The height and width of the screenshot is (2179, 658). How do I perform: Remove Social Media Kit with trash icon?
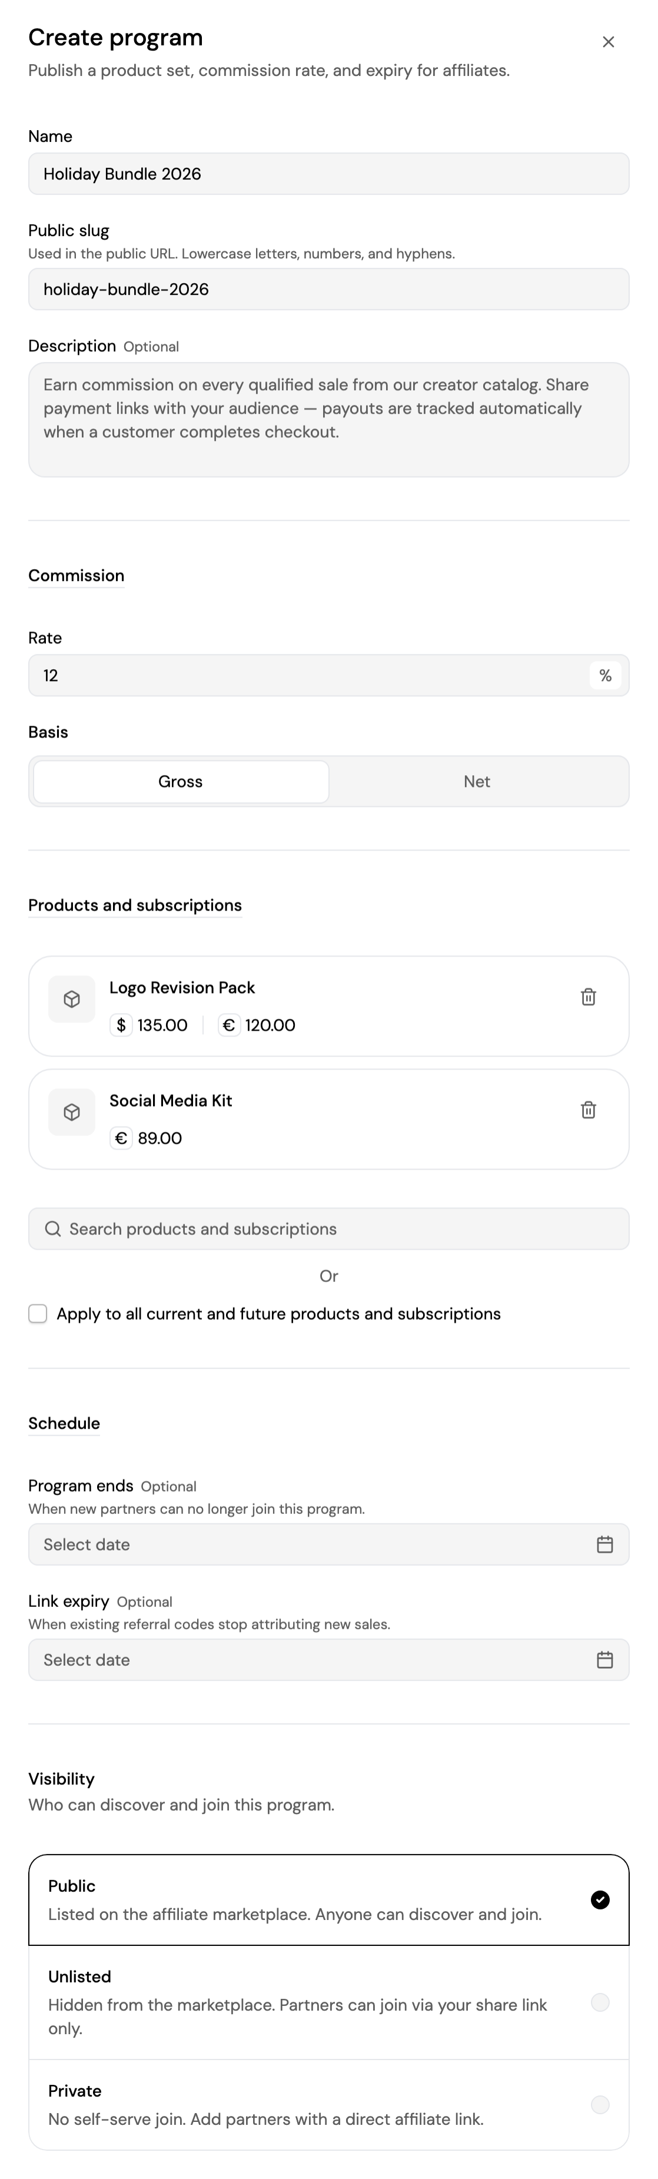[588, 1109]
